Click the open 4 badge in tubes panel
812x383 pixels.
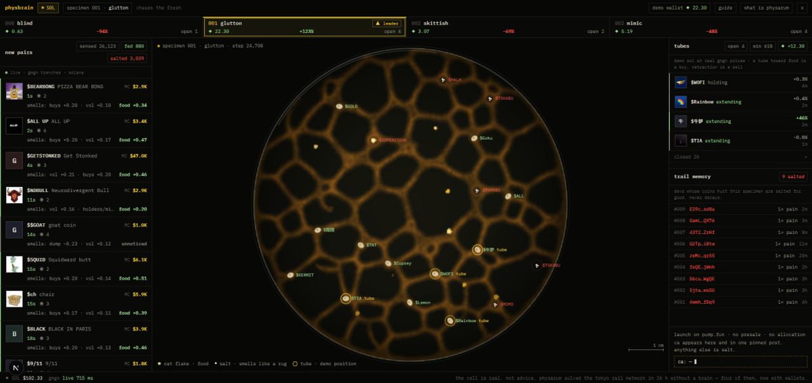(736, 46)
